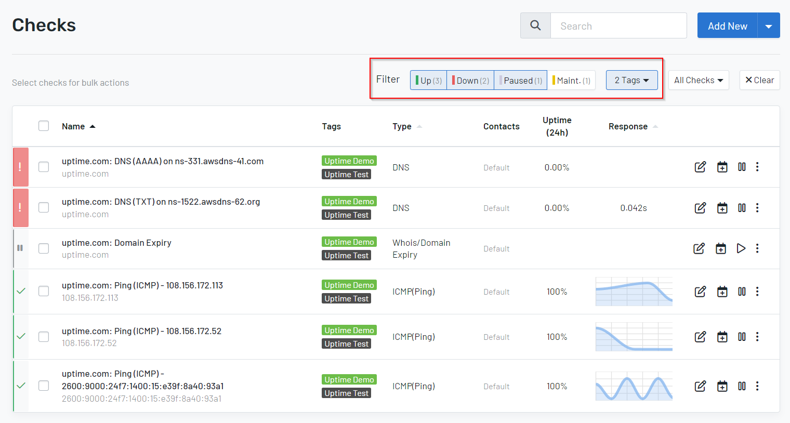This screenshot has height=423, width=790.
Task: Filter checks by Down status
Action: click(x=469, y=80)
